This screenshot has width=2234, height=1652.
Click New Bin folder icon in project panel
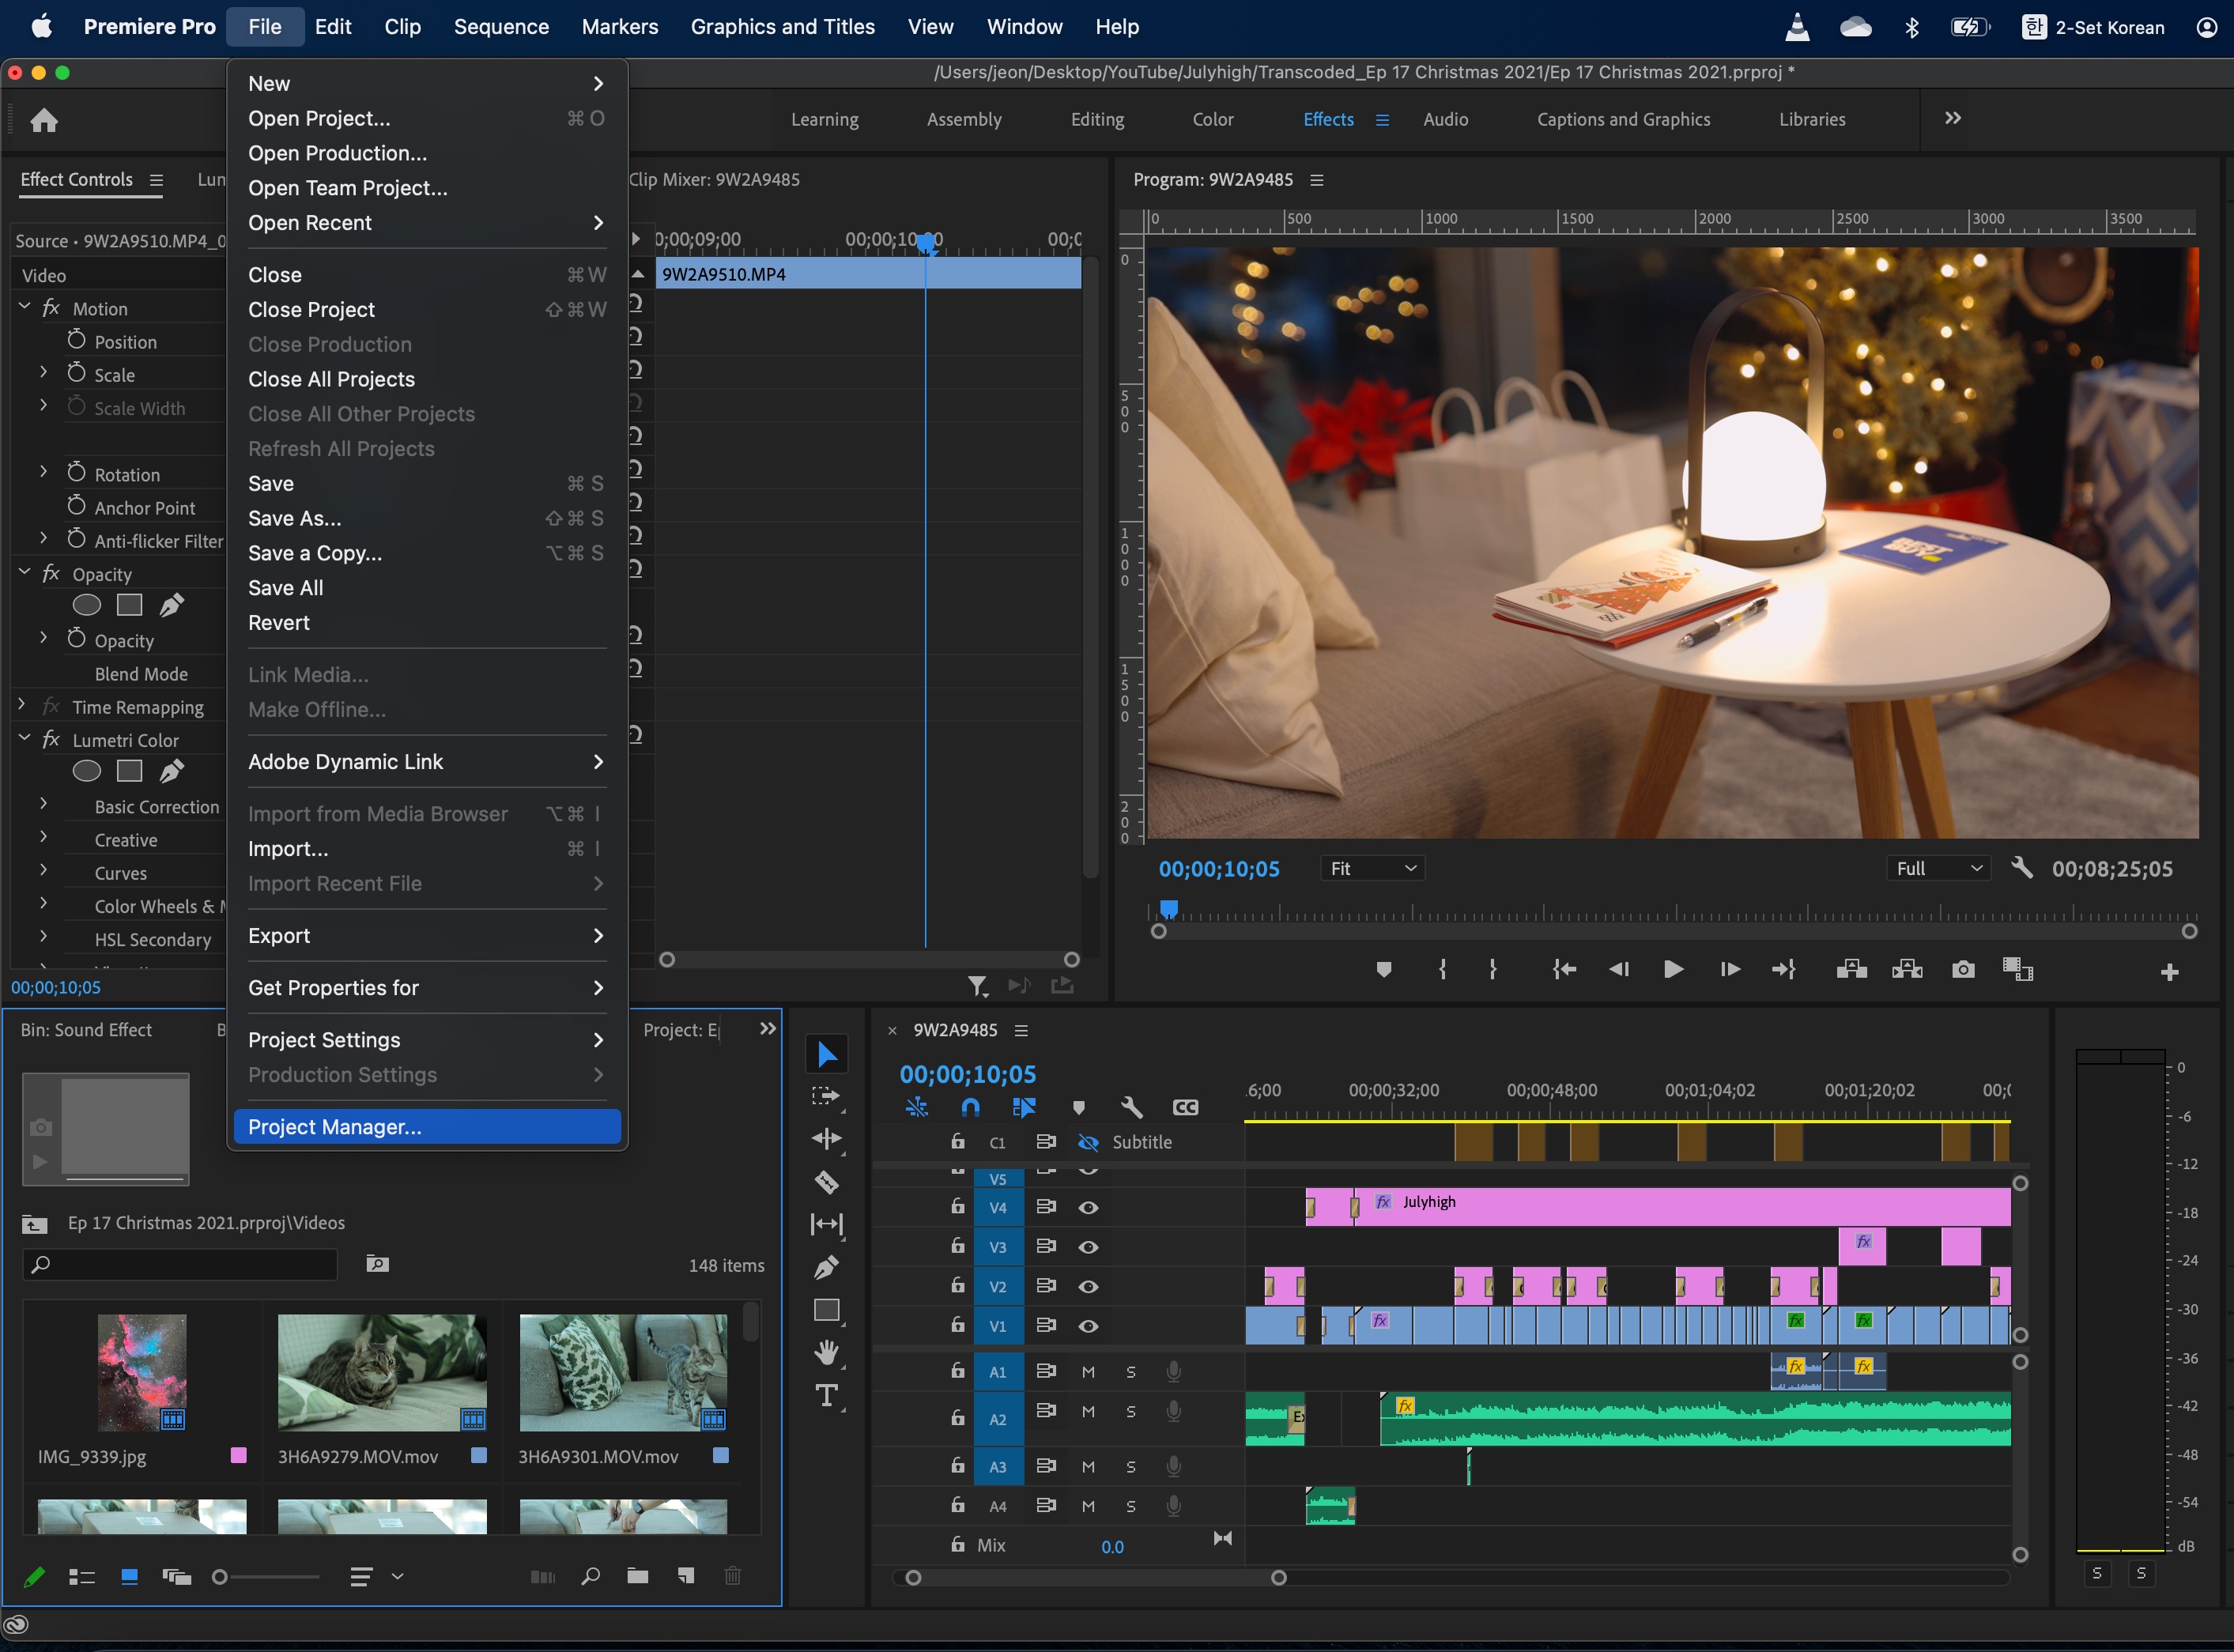pyautogui.click(x=637, y=1576)
